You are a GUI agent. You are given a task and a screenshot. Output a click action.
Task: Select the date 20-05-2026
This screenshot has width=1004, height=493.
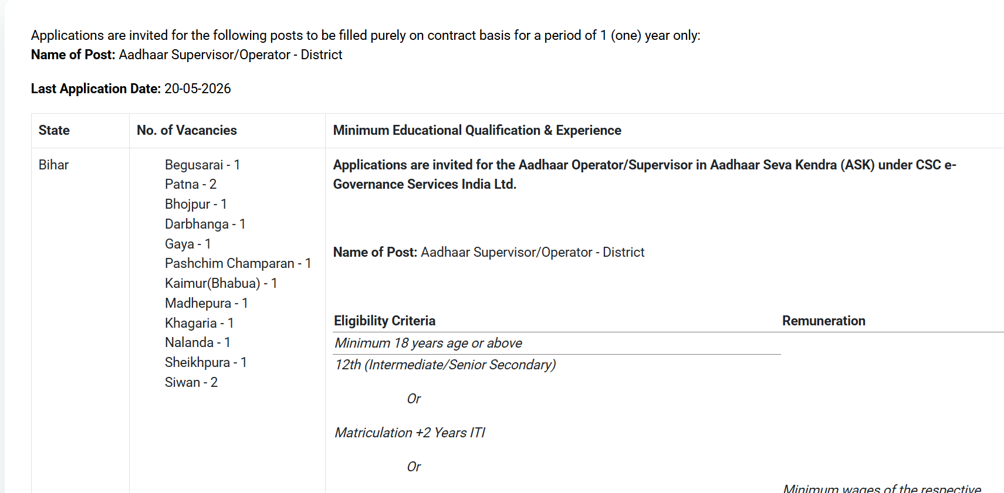click(198, 89)
